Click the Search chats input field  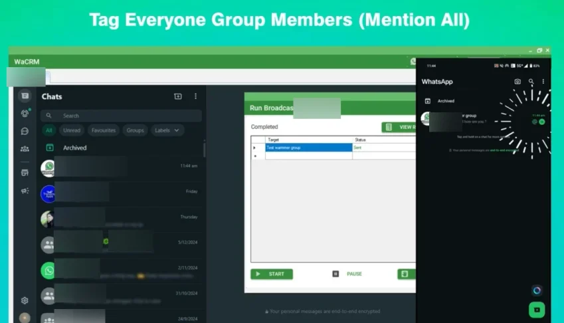(121, 116)
